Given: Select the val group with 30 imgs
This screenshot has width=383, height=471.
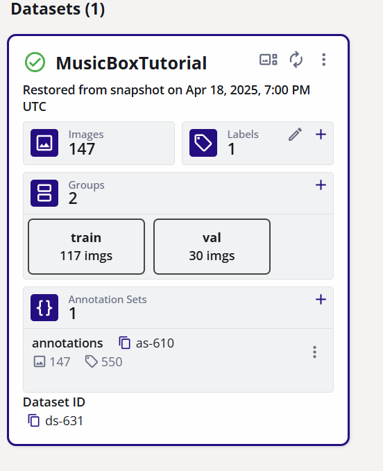Looking at the screenshot, I should click(x=212, y=246).
